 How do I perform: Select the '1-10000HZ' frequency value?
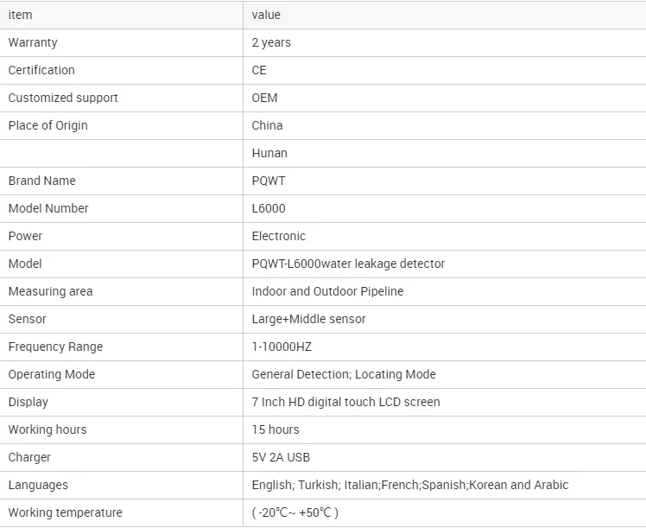282,347
